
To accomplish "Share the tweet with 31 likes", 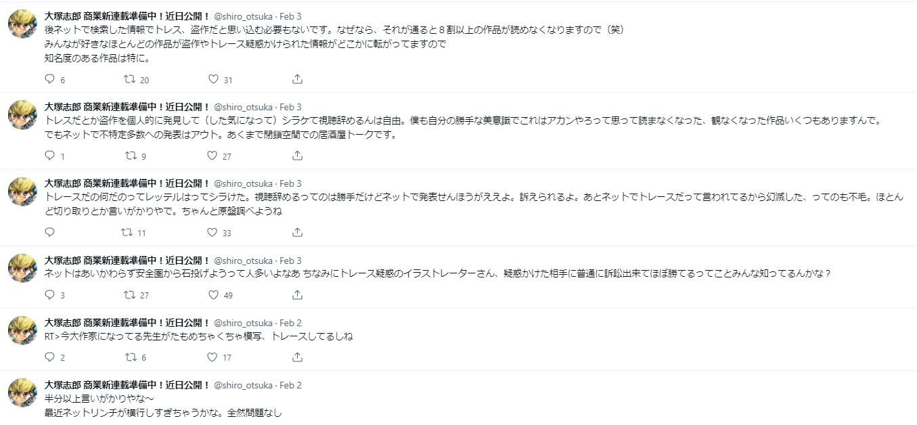I will tap(297, 79).
